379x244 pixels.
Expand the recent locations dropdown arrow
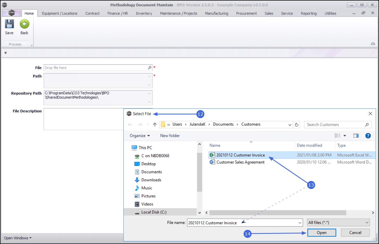148,125
